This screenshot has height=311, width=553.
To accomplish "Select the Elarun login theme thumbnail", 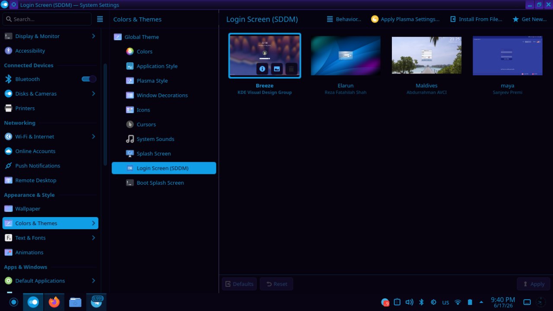I will click(346, 55).
